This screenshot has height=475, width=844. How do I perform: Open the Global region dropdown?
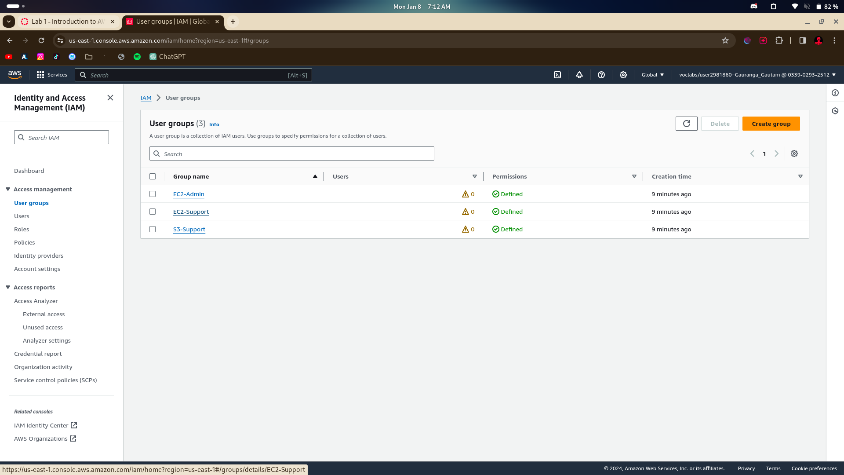point(653,75)
